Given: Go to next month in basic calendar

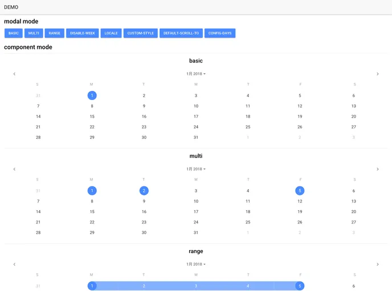Looking at the screenshot, I should pyautogui.click(x=378, y=74).
